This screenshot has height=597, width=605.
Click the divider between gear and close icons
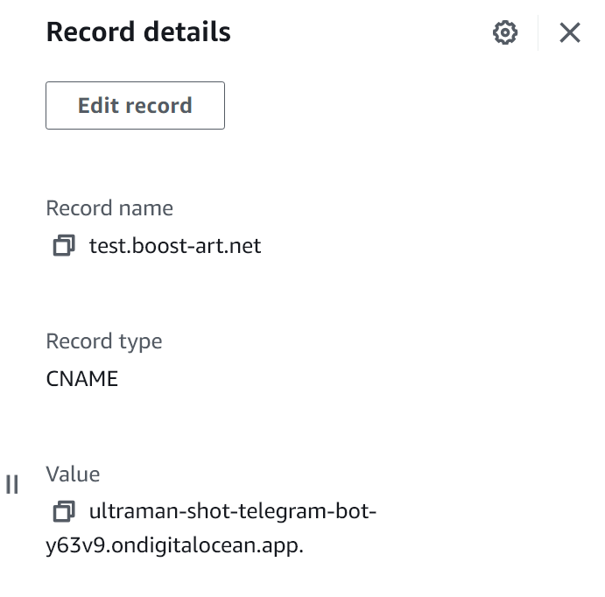pos(538,32)
